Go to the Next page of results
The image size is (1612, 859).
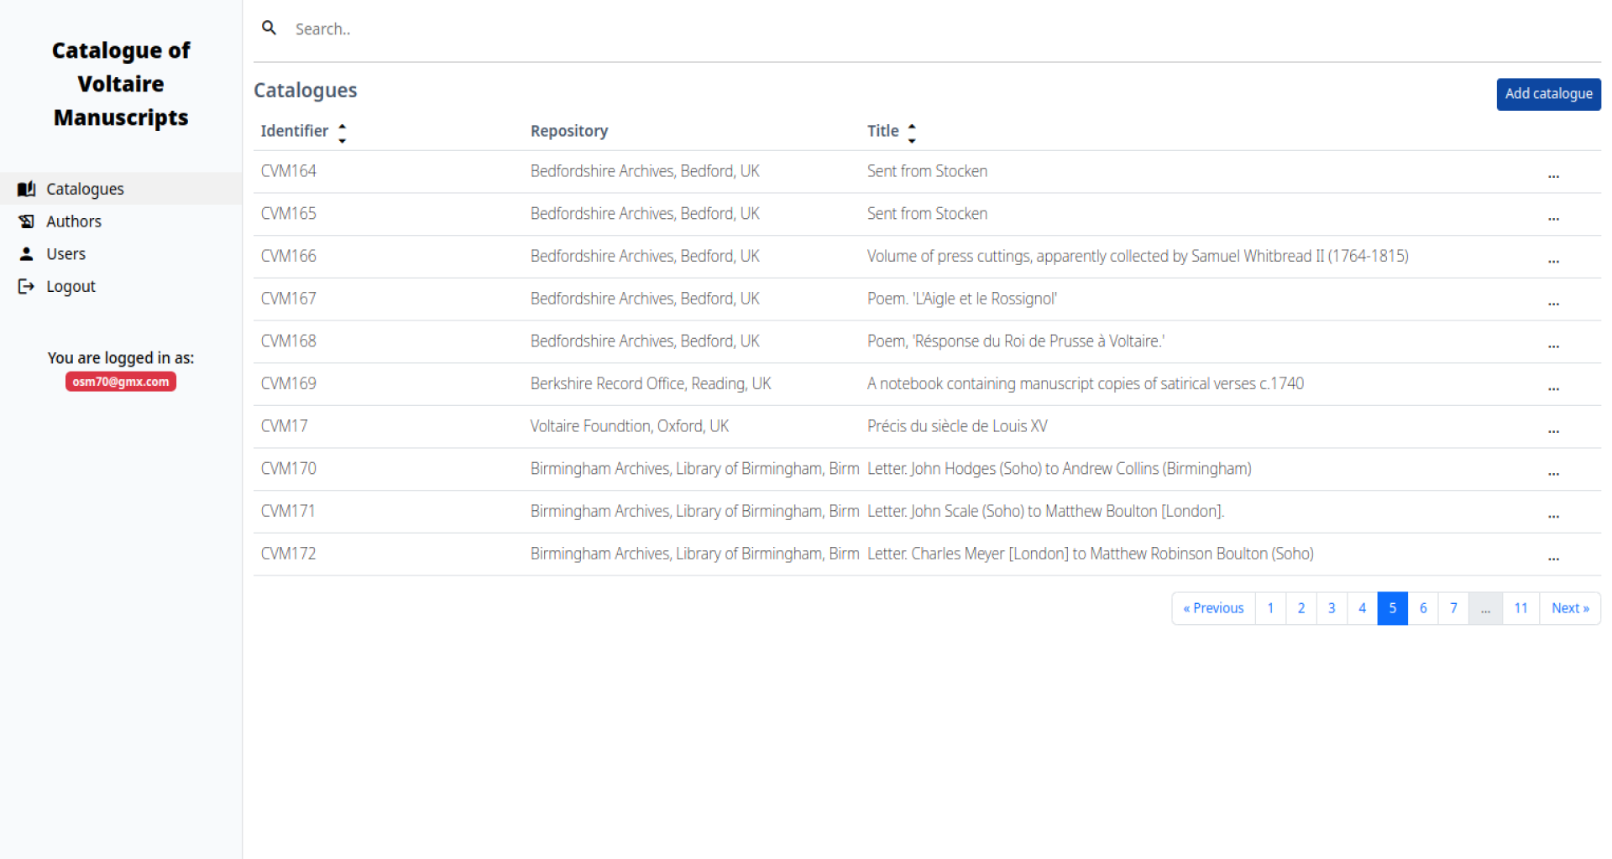coord(1569,608)
